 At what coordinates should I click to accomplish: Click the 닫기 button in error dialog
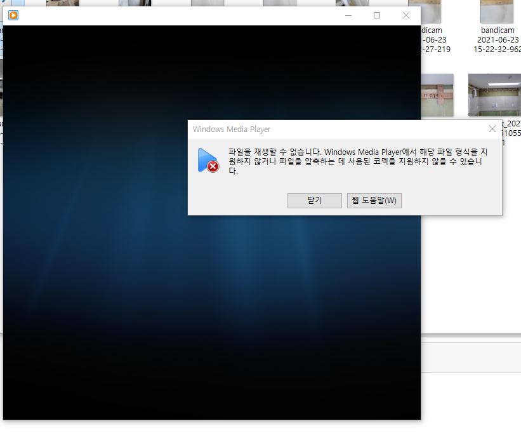click(x=314, y=201)
